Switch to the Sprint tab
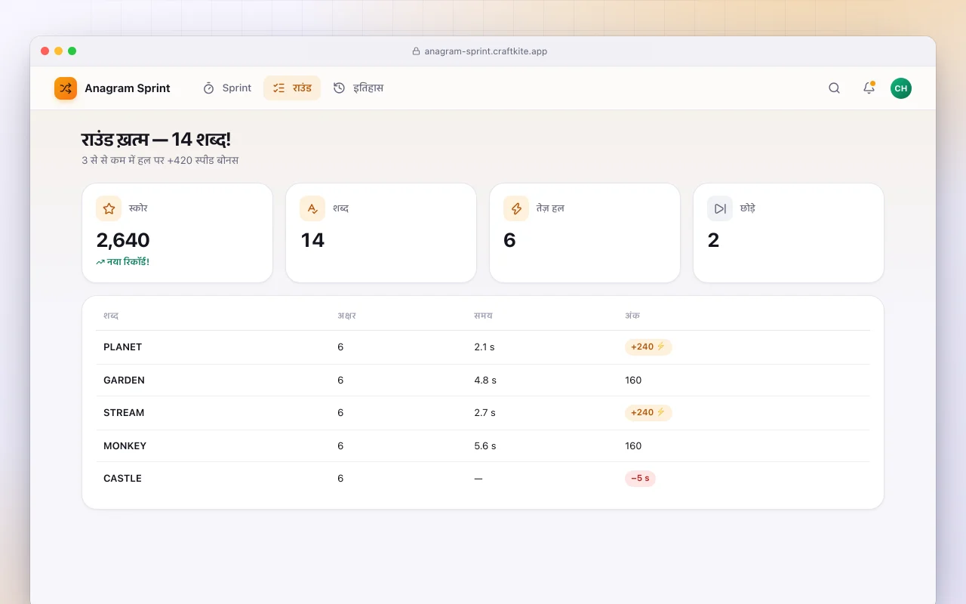This screenshot has height=604, width=966. coord(226,88)
